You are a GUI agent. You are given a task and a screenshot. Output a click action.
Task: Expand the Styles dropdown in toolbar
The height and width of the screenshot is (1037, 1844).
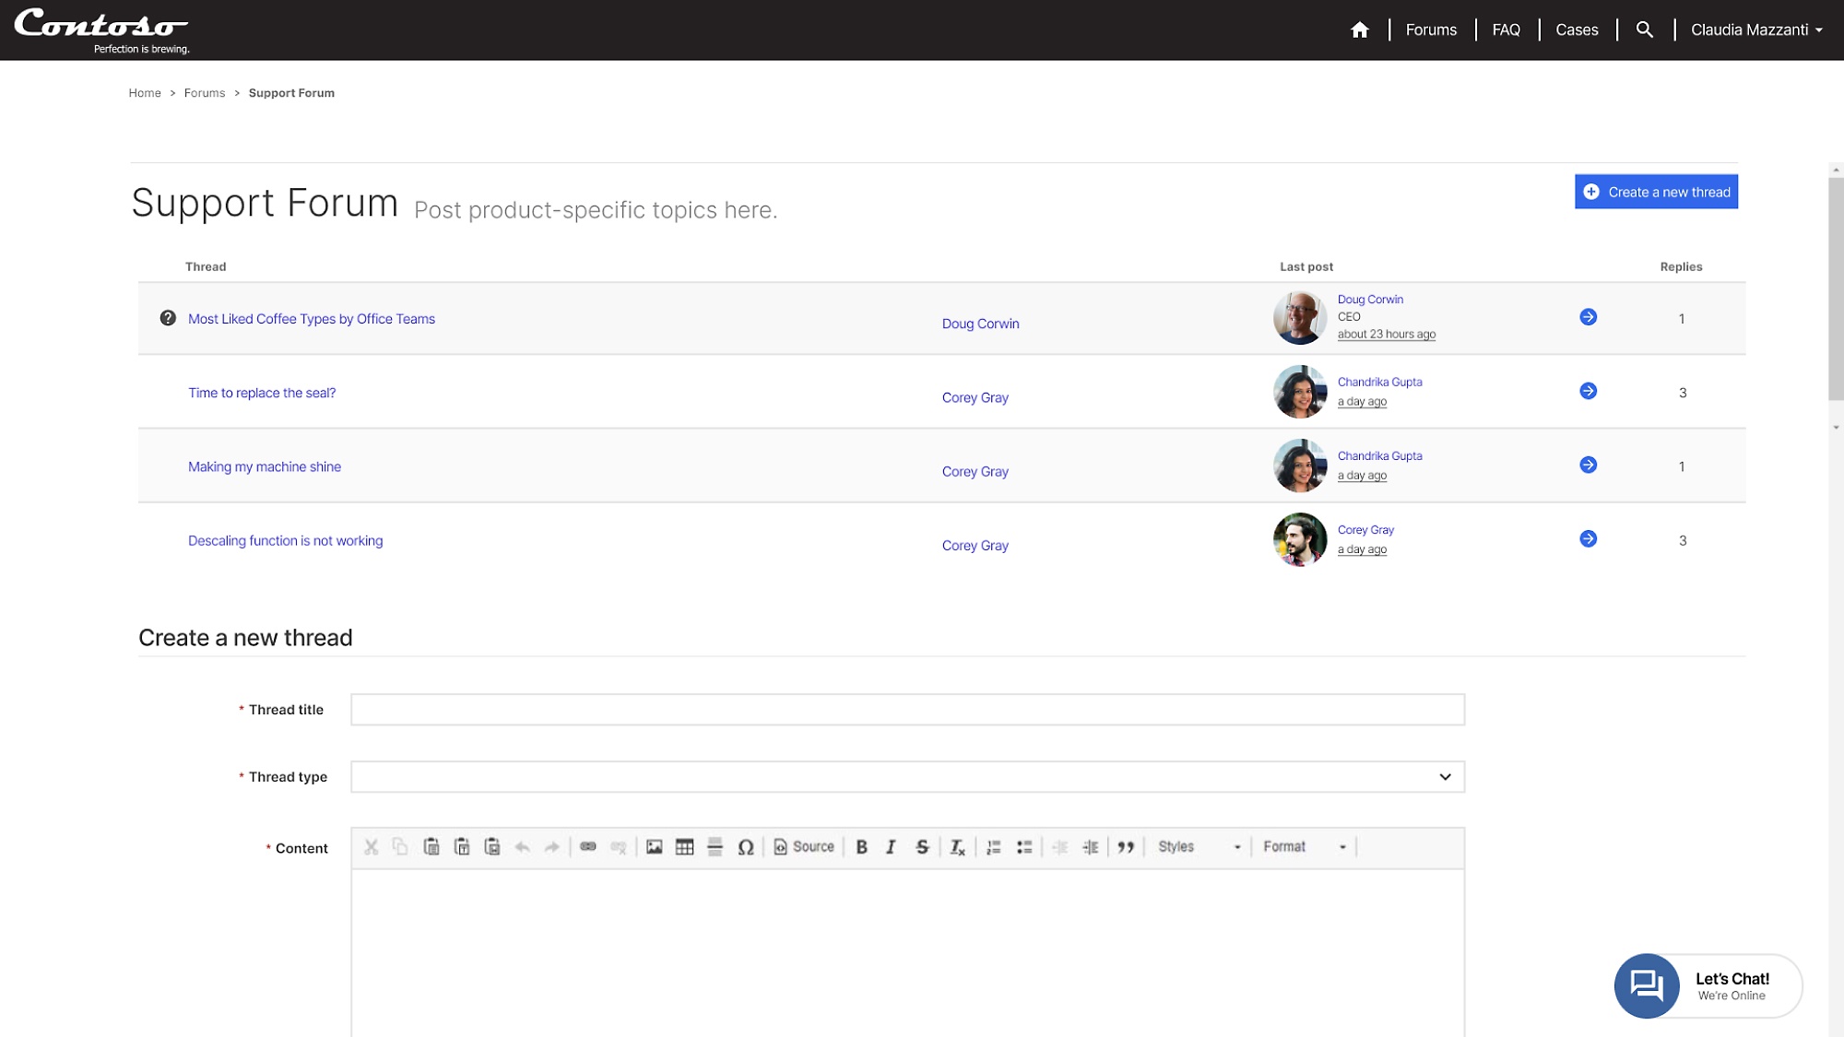coord(1197,846)
